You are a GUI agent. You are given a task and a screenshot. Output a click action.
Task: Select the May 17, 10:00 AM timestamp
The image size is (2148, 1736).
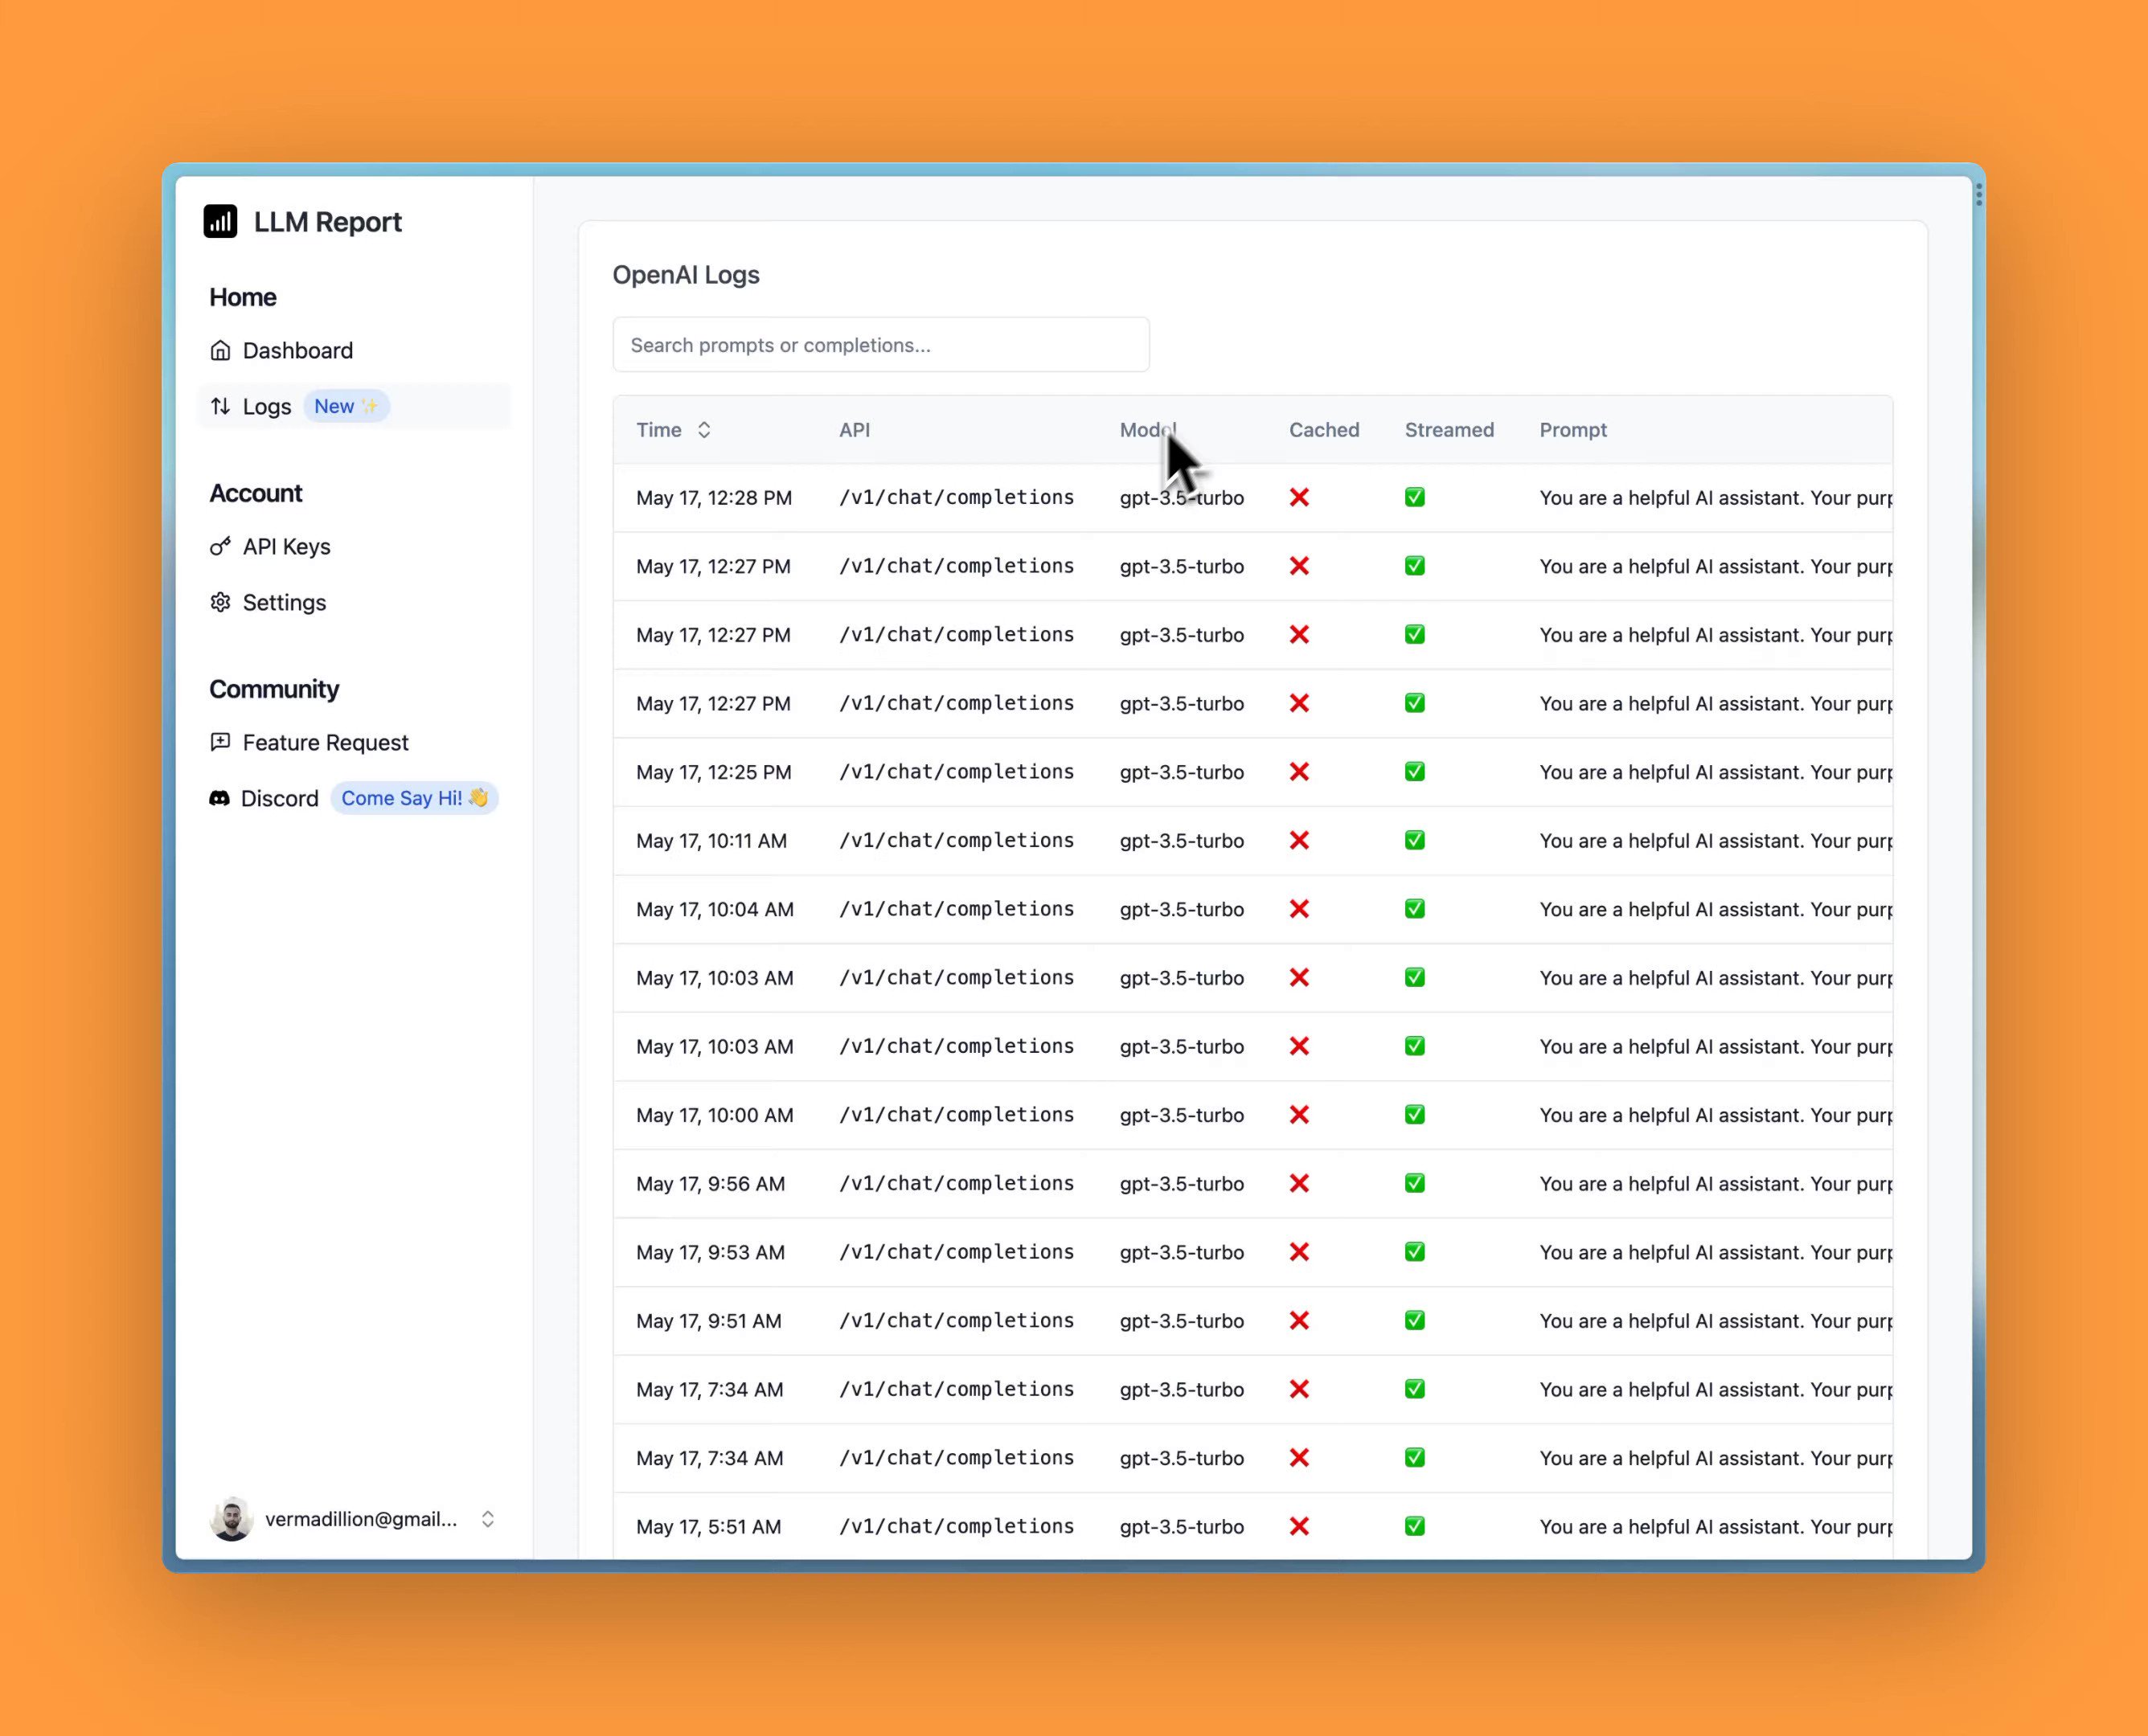coord(715,1115)
